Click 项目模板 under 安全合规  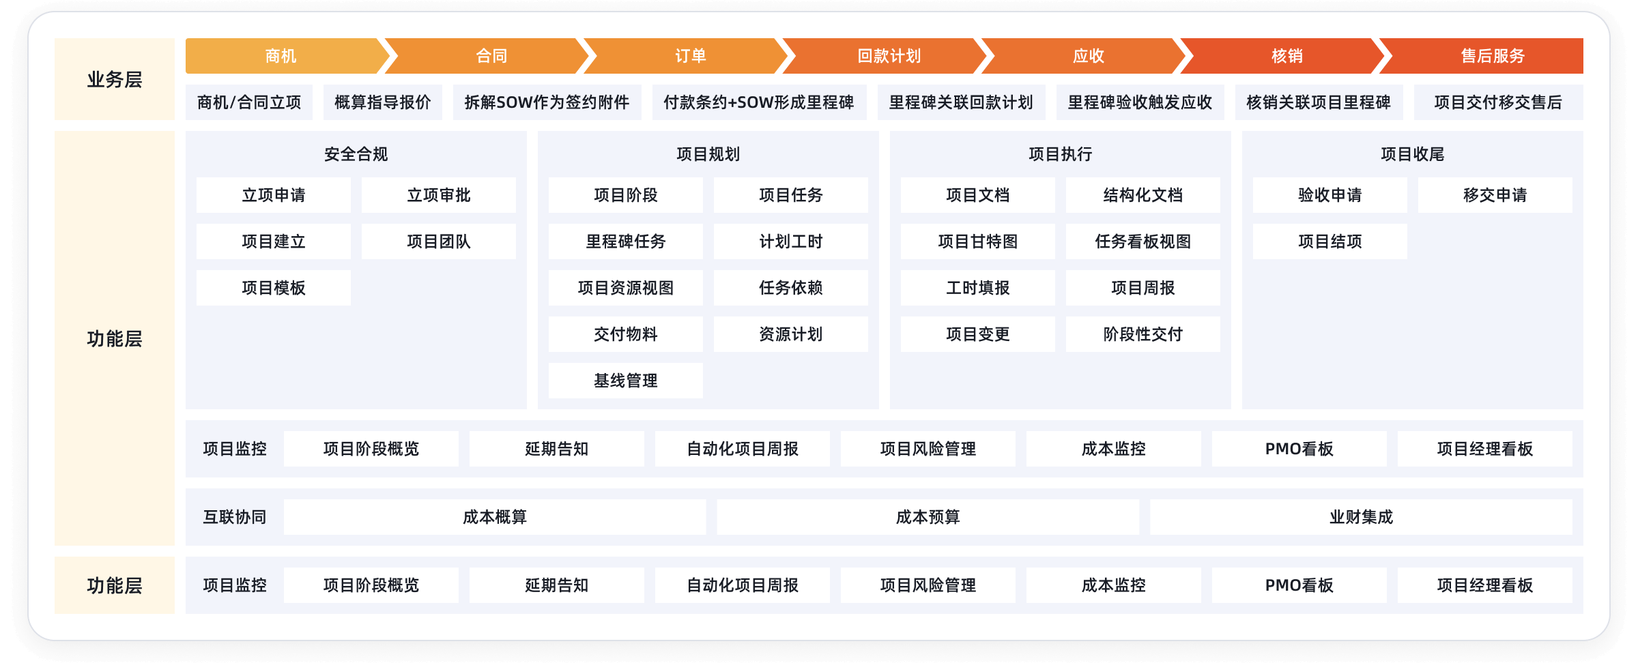(x=273, y=288)
